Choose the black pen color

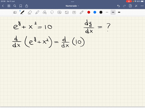101,12
